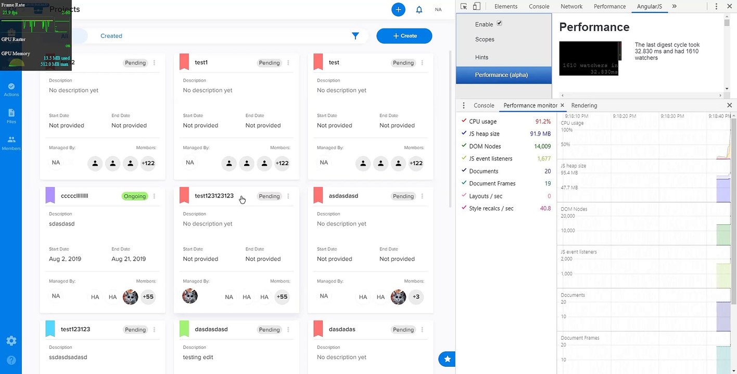Screen dimensions: 737x374
Task: Activate DevTools inspect element icon
Action: pos(464,6)
